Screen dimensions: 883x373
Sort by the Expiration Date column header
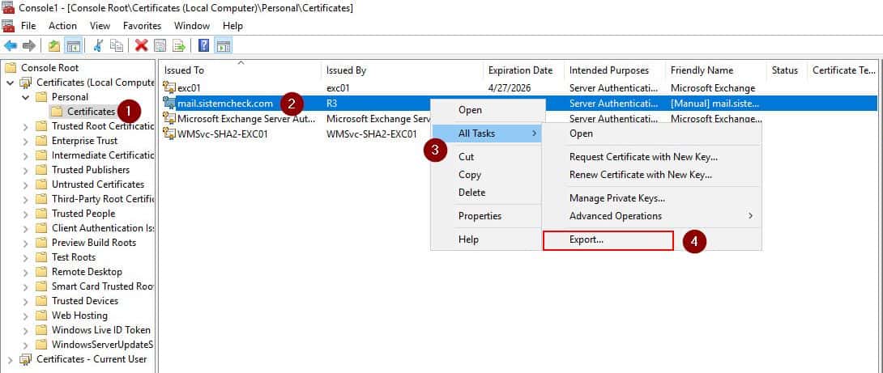tap(523, 70)
